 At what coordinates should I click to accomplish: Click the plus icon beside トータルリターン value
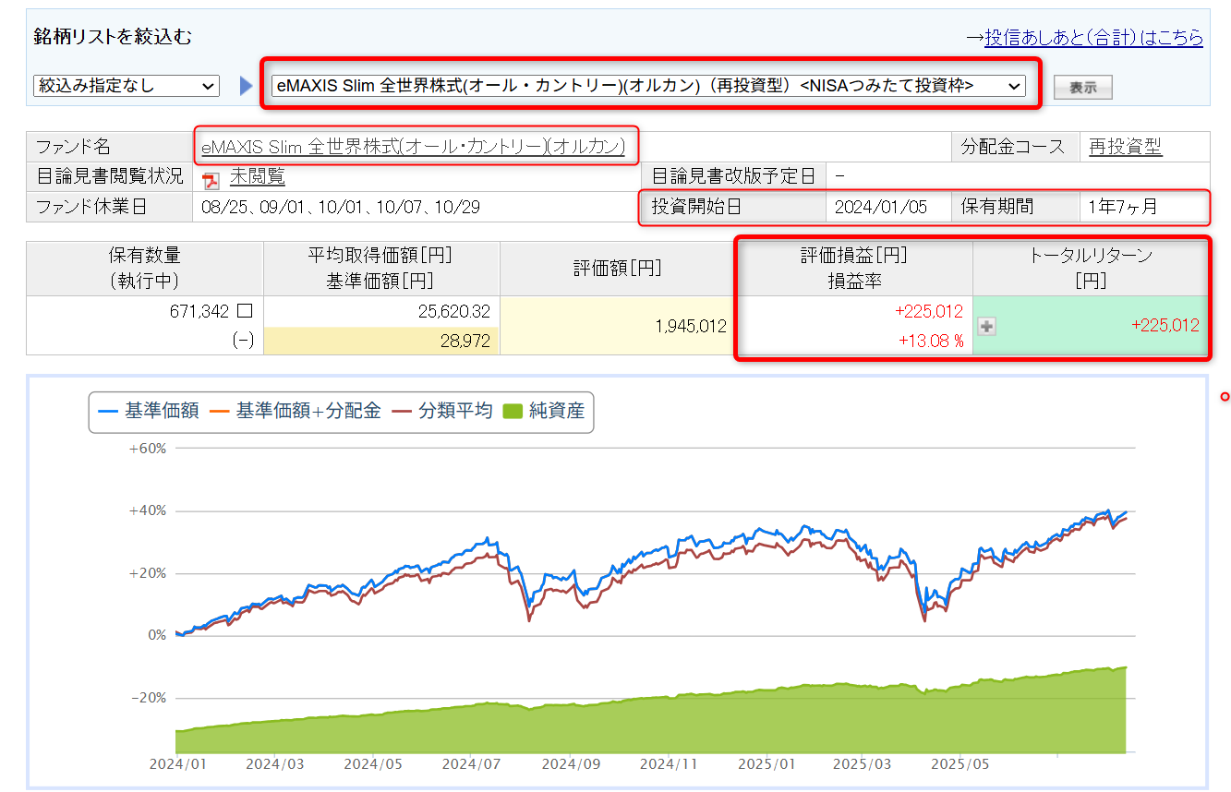(986, 326)
